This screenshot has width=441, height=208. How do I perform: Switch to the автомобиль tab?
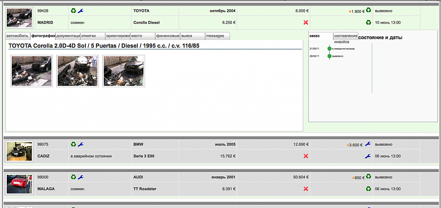(x=18, y=36)
